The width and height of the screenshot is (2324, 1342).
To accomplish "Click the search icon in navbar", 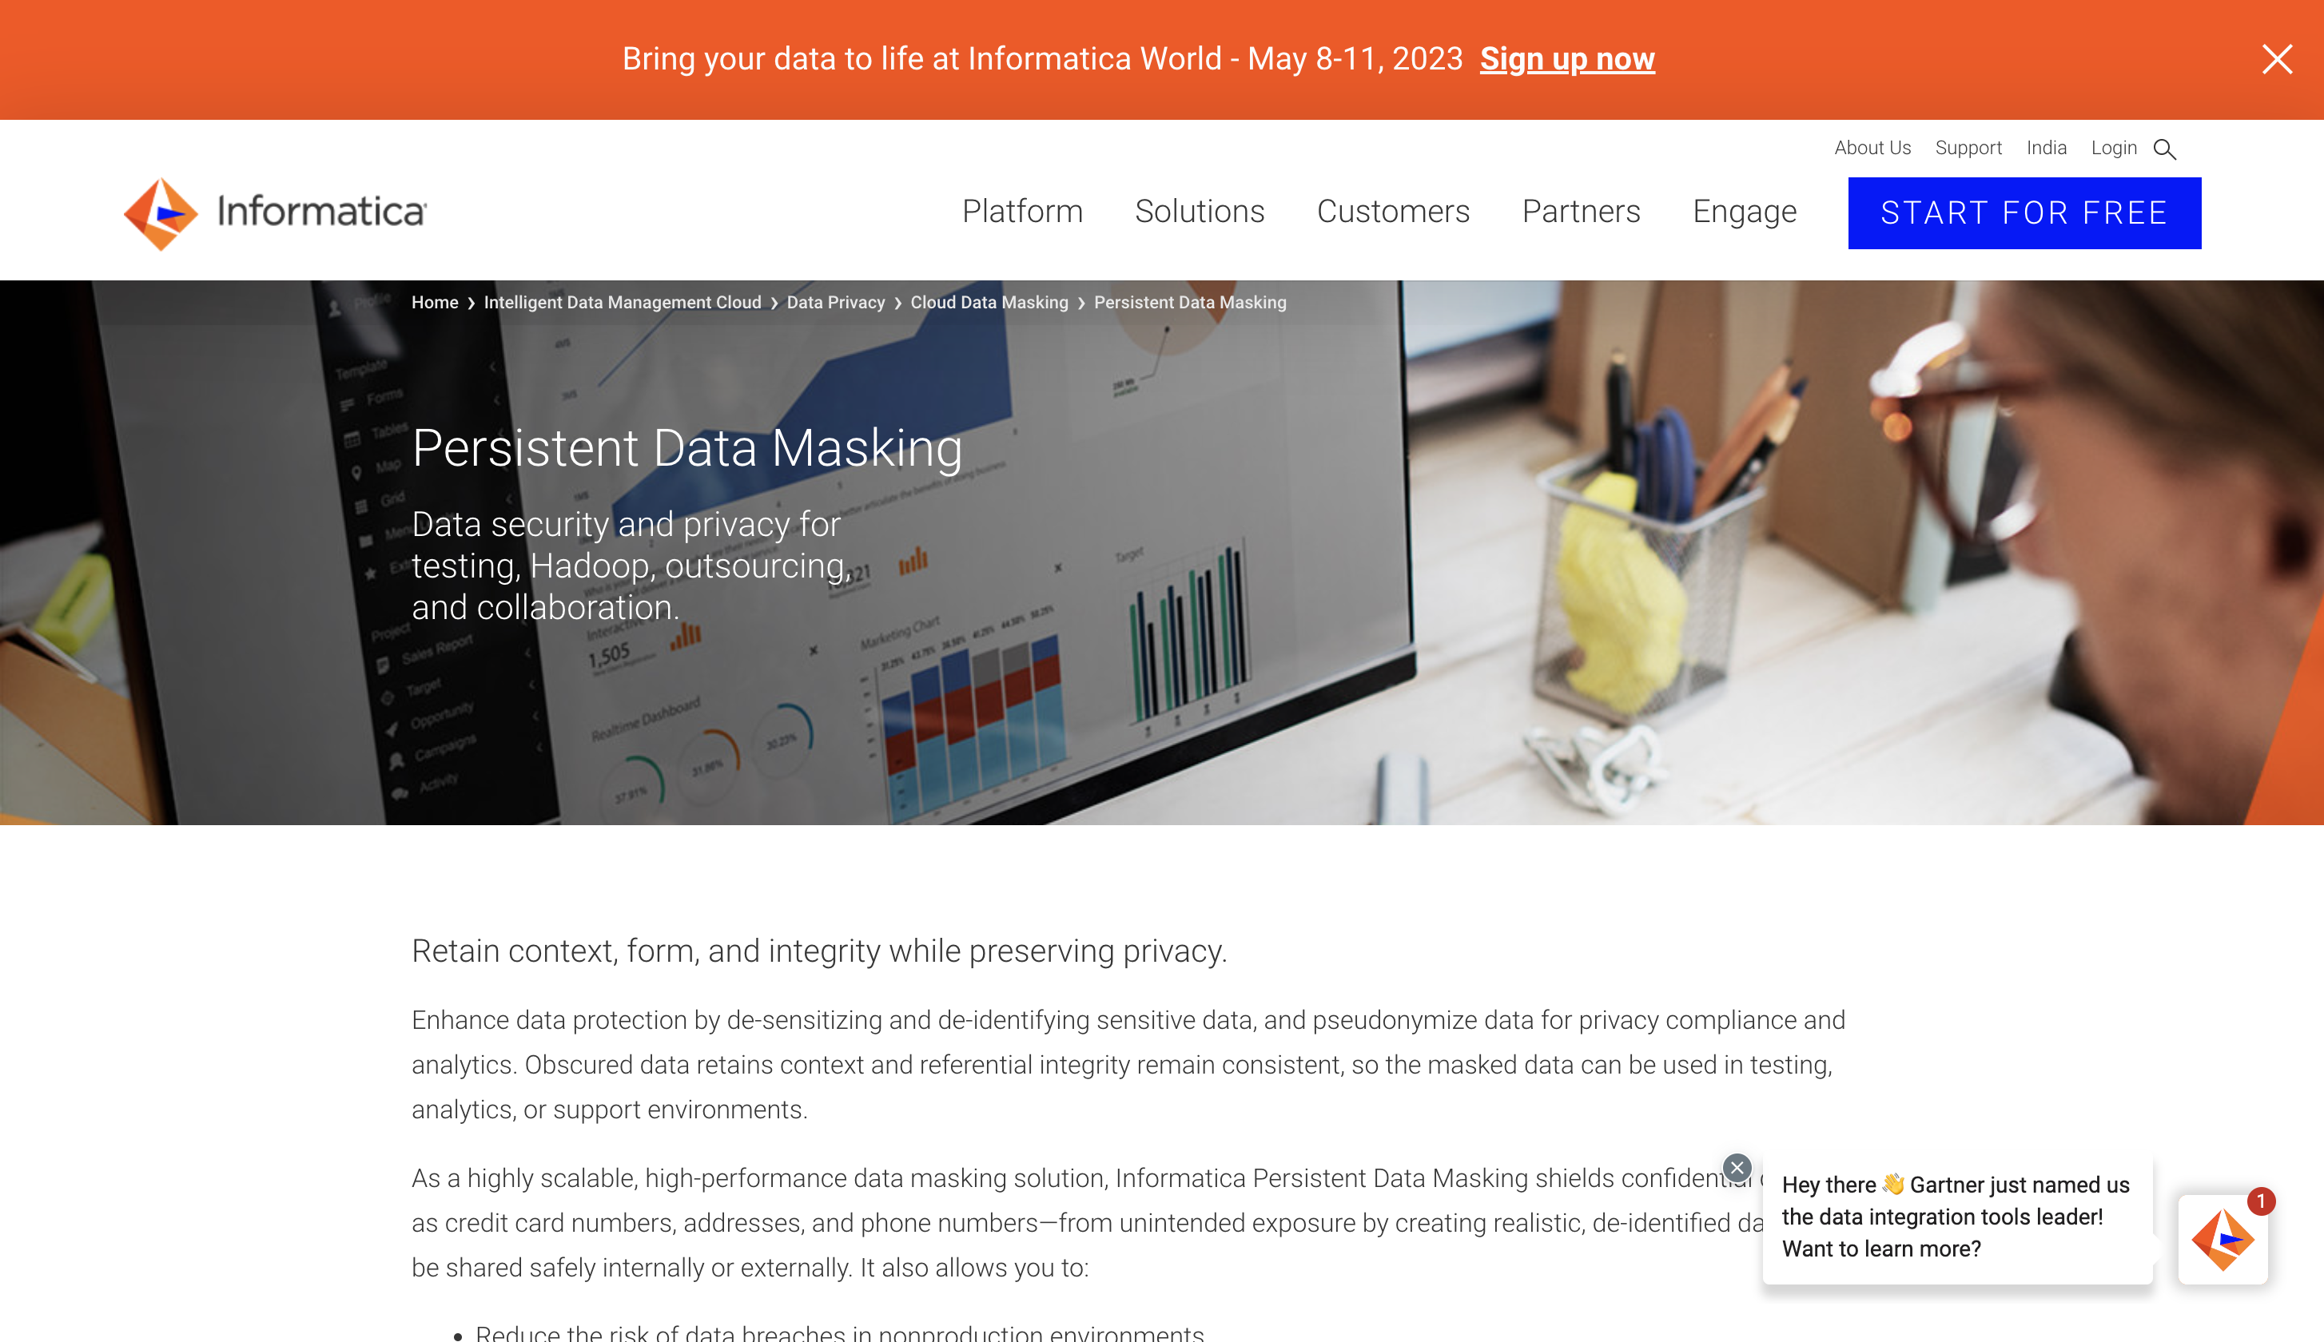I will click(x=2166, y=149).
